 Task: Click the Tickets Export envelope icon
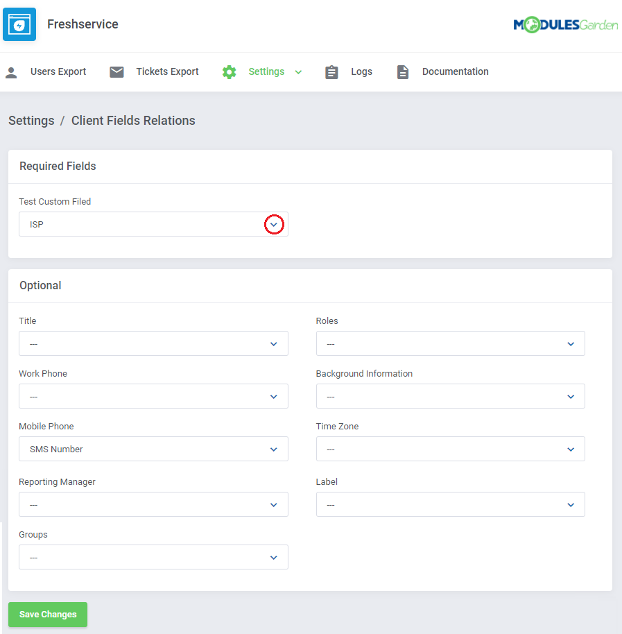(x=116, y=72)
